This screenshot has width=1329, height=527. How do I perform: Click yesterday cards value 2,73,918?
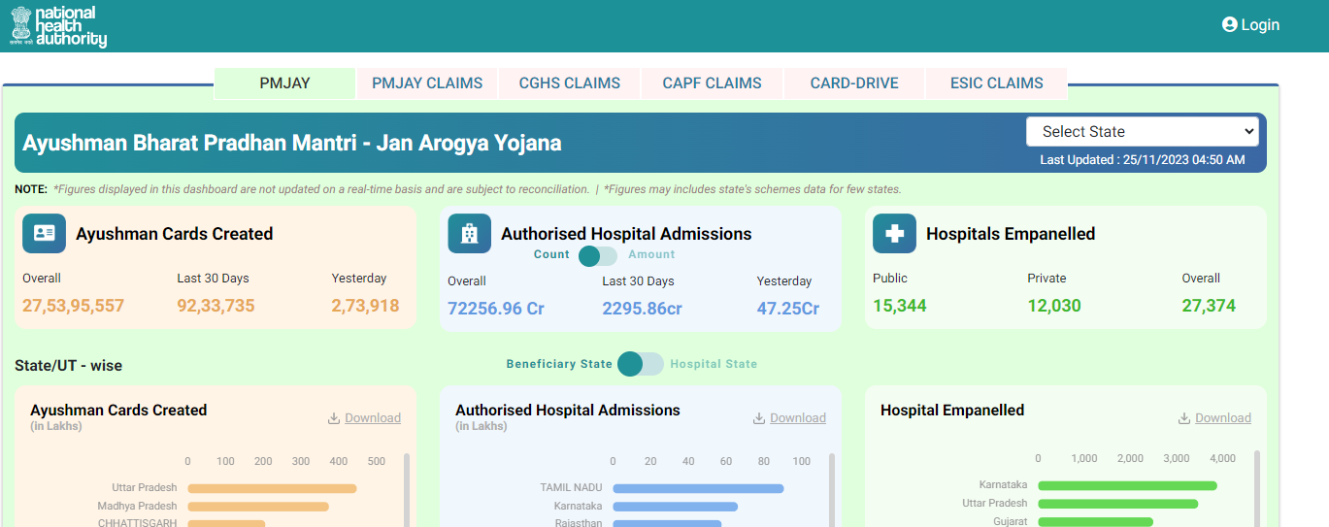(365, 306)
